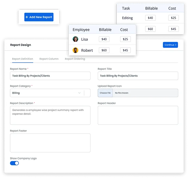
Task: Click Editing task's cost $25 field
Action: coord(174,18)
